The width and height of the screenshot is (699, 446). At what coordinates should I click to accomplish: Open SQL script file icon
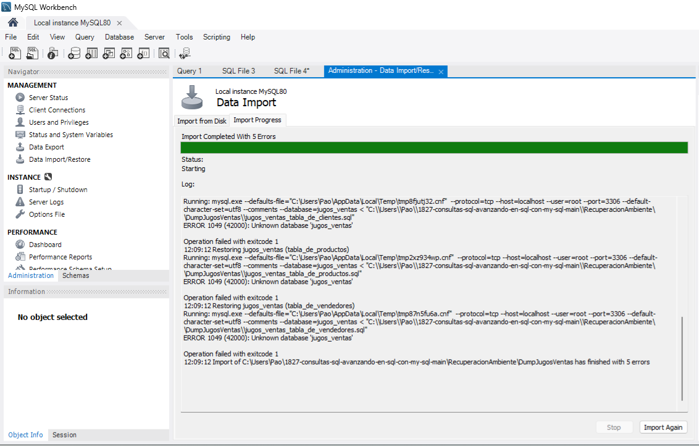pyautogui.click(x=32, y=54)
